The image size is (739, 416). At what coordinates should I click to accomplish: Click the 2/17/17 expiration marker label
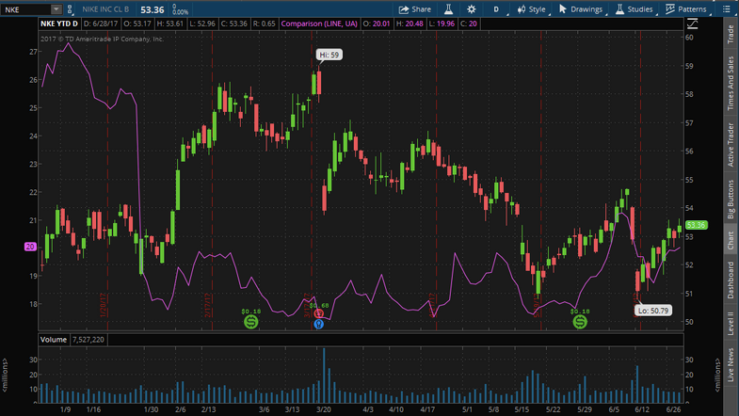[207, 305]
